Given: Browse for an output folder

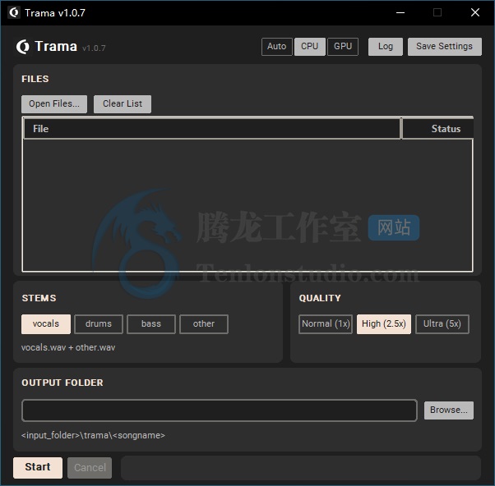Looking at the screenshot, I should 449,410.
